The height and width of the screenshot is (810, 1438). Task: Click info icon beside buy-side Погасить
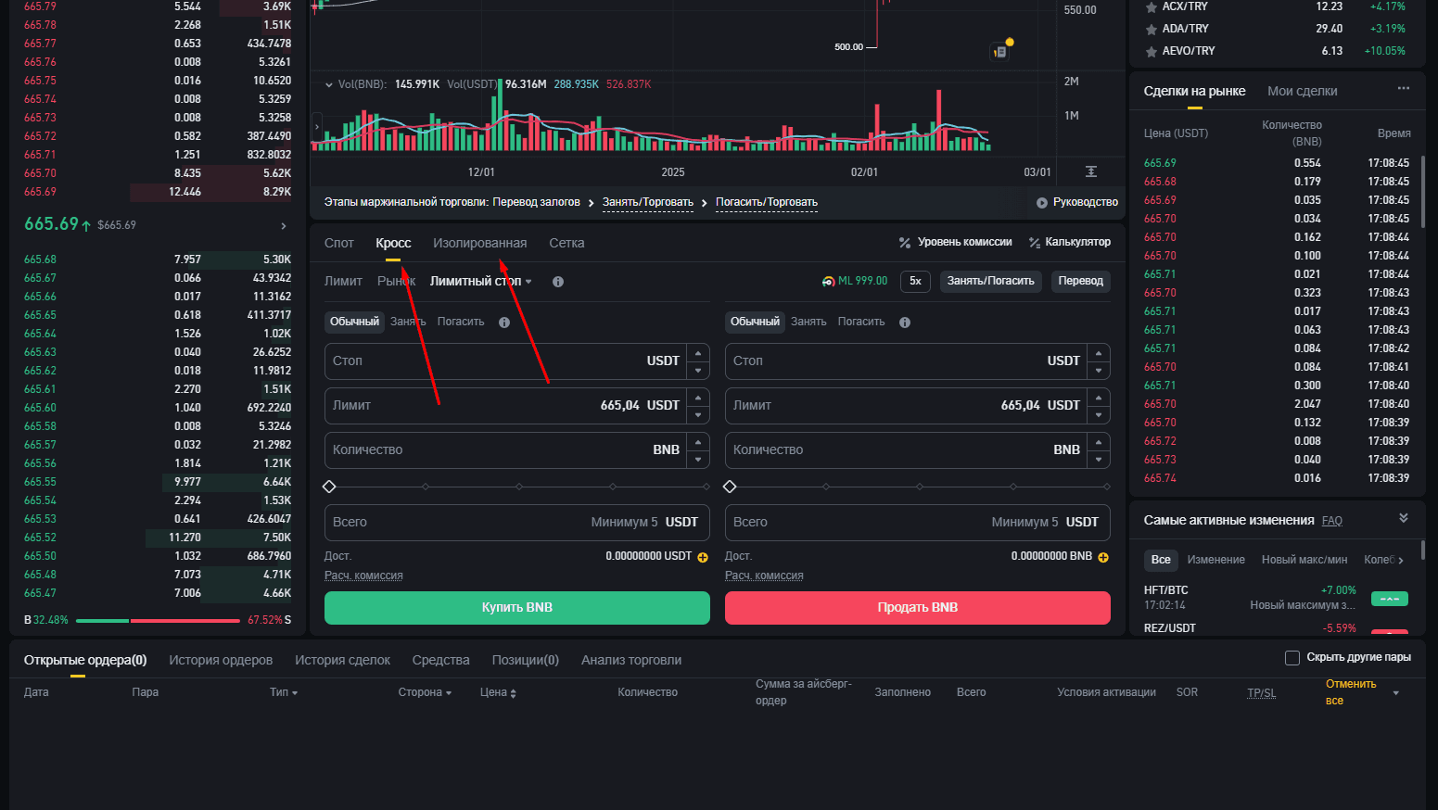[504, 323]
